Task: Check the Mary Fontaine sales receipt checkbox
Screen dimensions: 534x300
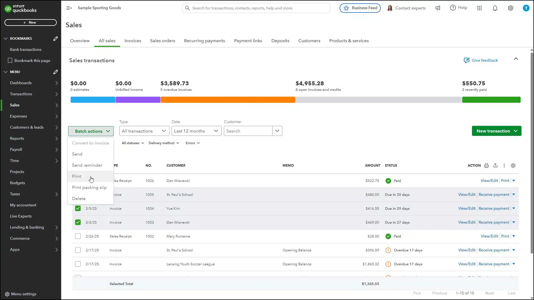Action: pos(78,236)
